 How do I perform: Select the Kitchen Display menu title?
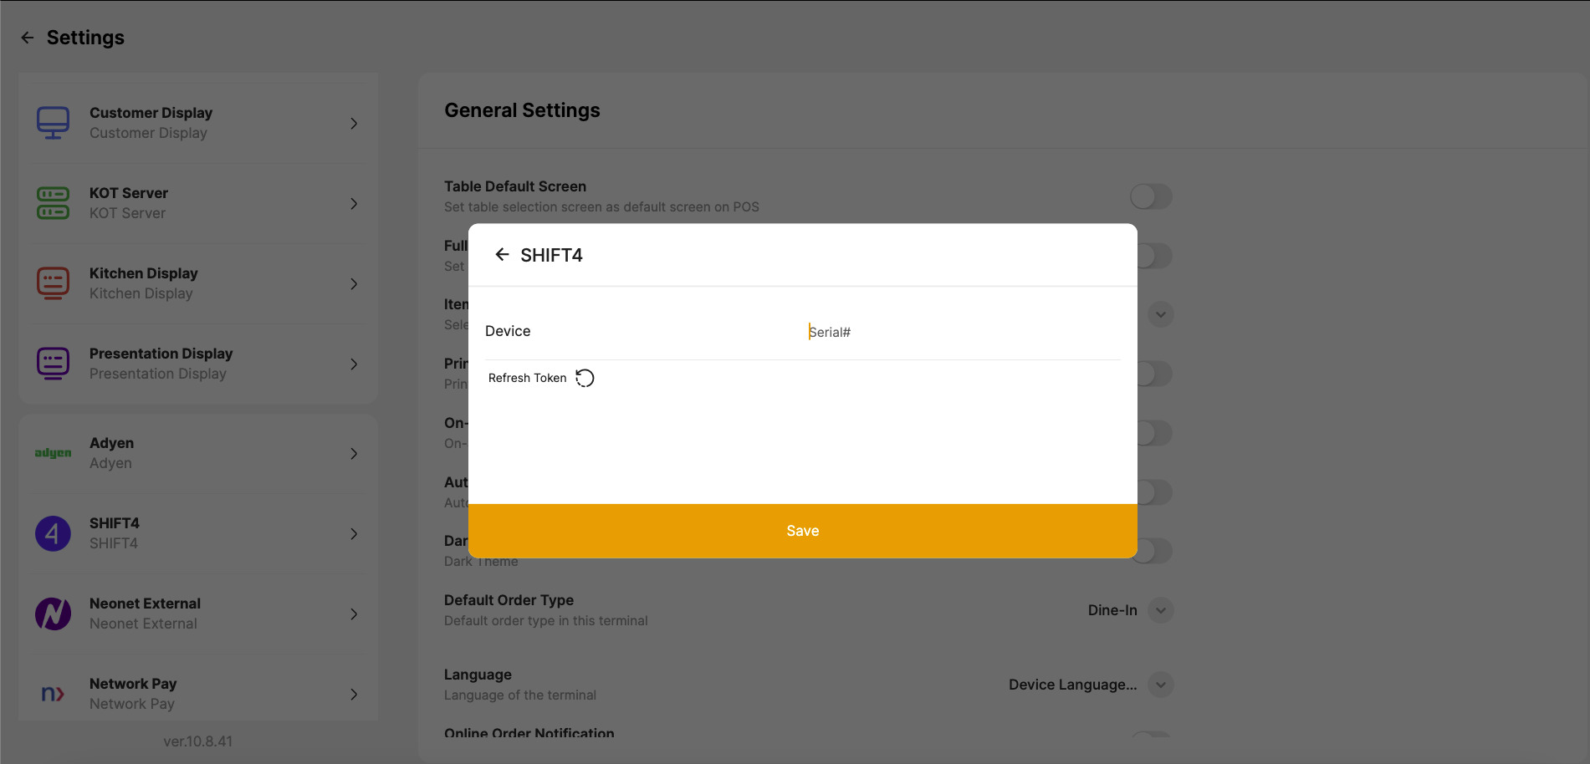tap(144, 273)
